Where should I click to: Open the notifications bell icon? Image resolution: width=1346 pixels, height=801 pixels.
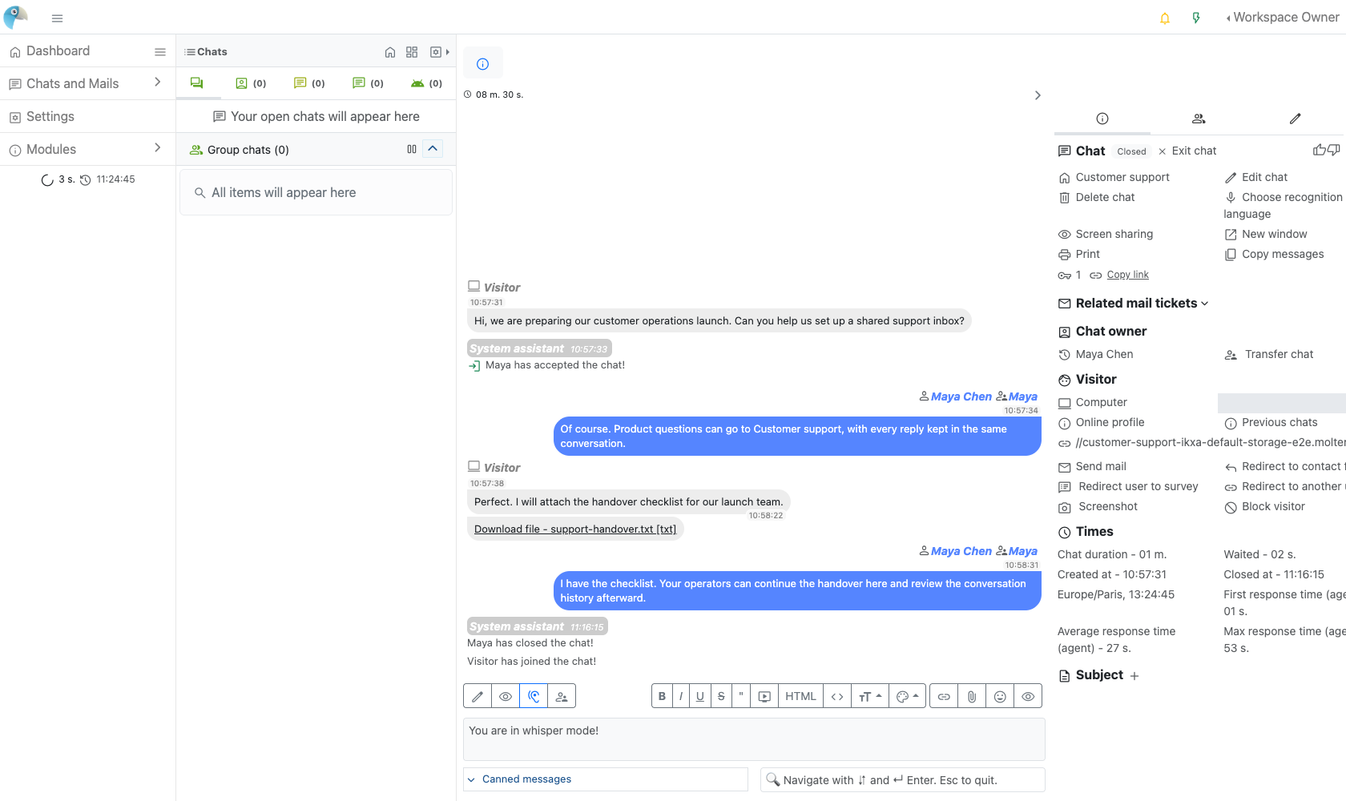click(x=1165, y=18)
